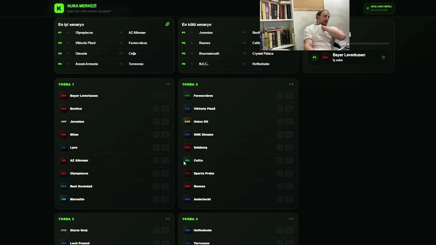The width and height of the screenshot is (436, 245).
Task: Click the RSO badge beside Real Sociedad
Action: click(x=64, y=186)
